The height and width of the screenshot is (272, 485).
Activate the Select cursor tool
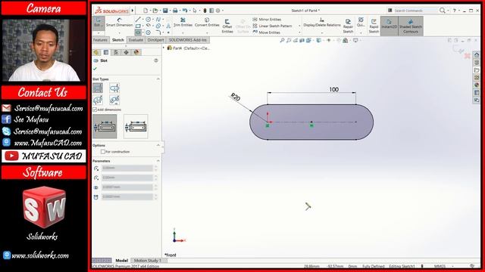pyautogui.click(x=195, y=11)
